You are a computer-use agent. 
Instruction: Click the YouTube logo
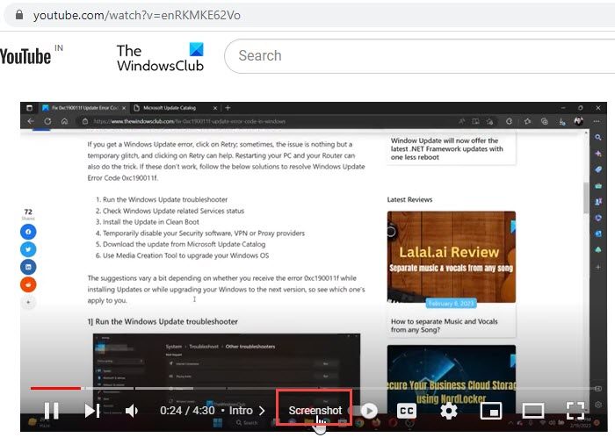click(25, 56)
